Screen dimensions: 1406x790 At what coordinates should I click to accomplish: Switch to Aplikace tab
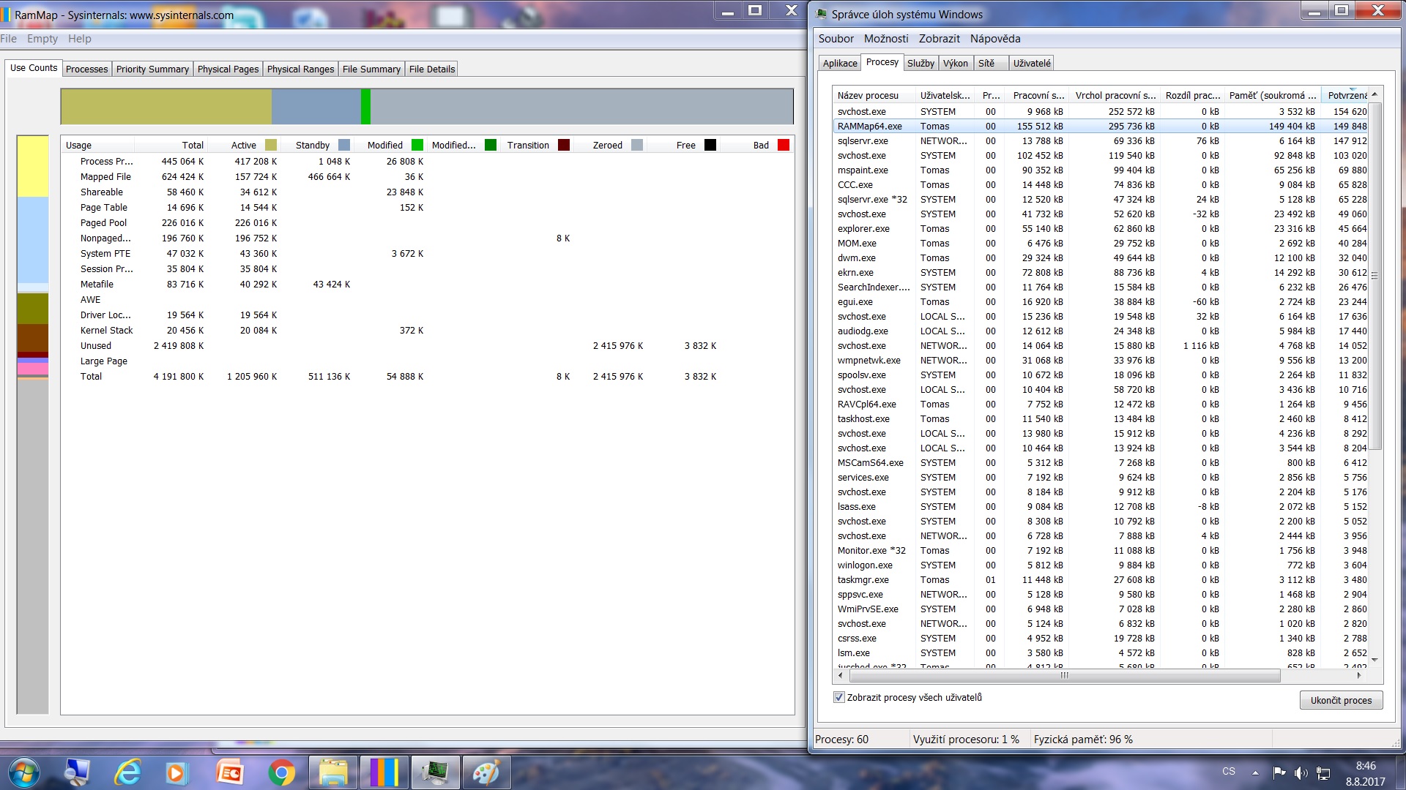tap(840, 63)
